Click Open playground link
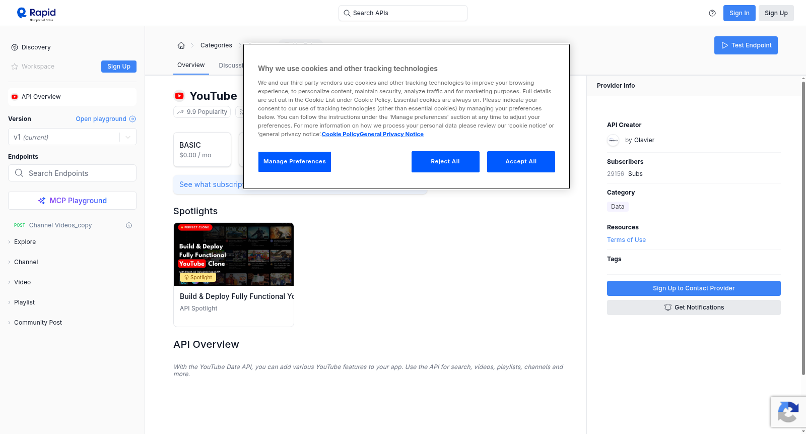 [x=101, y=119]
